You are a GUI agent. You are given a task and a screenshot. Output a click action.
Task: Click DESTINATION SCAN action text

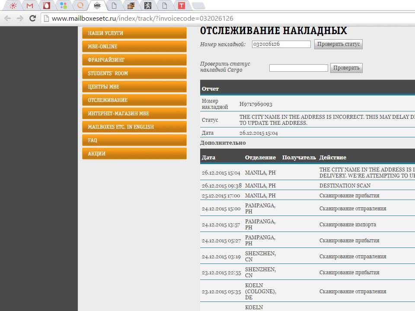(345, 186)
